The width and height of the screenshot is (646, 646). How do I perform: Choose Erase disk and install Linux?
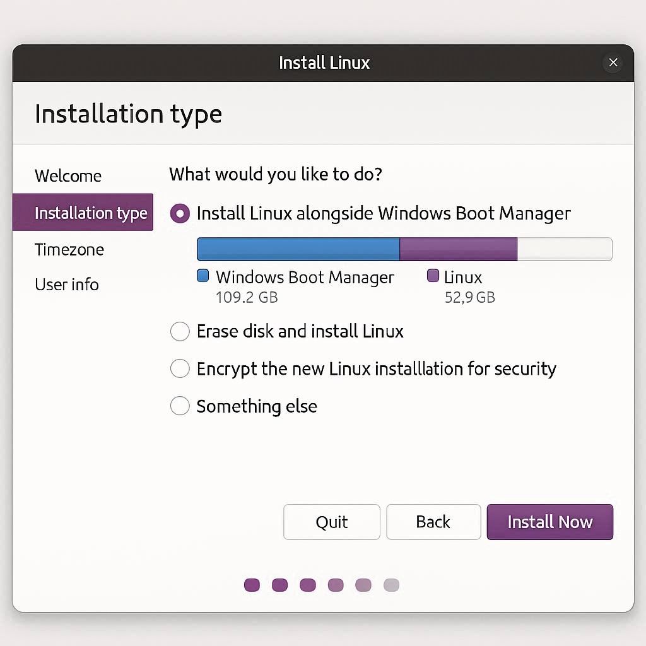180,332
